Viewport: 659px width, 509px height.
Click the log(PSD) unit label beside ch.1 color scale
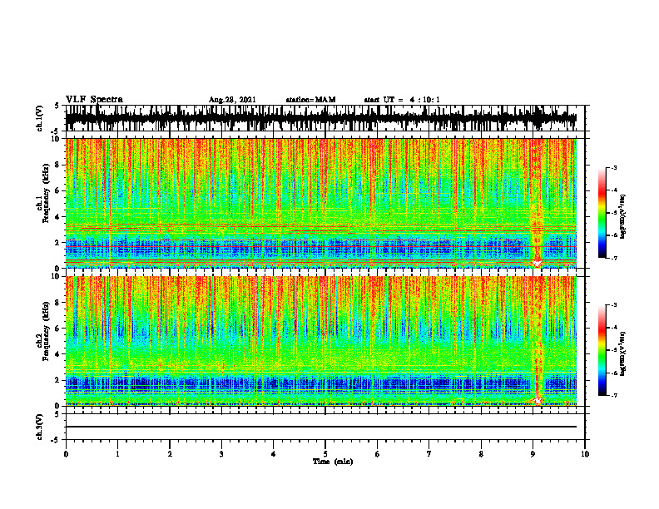pyautogui.click(x=622, y=217)
